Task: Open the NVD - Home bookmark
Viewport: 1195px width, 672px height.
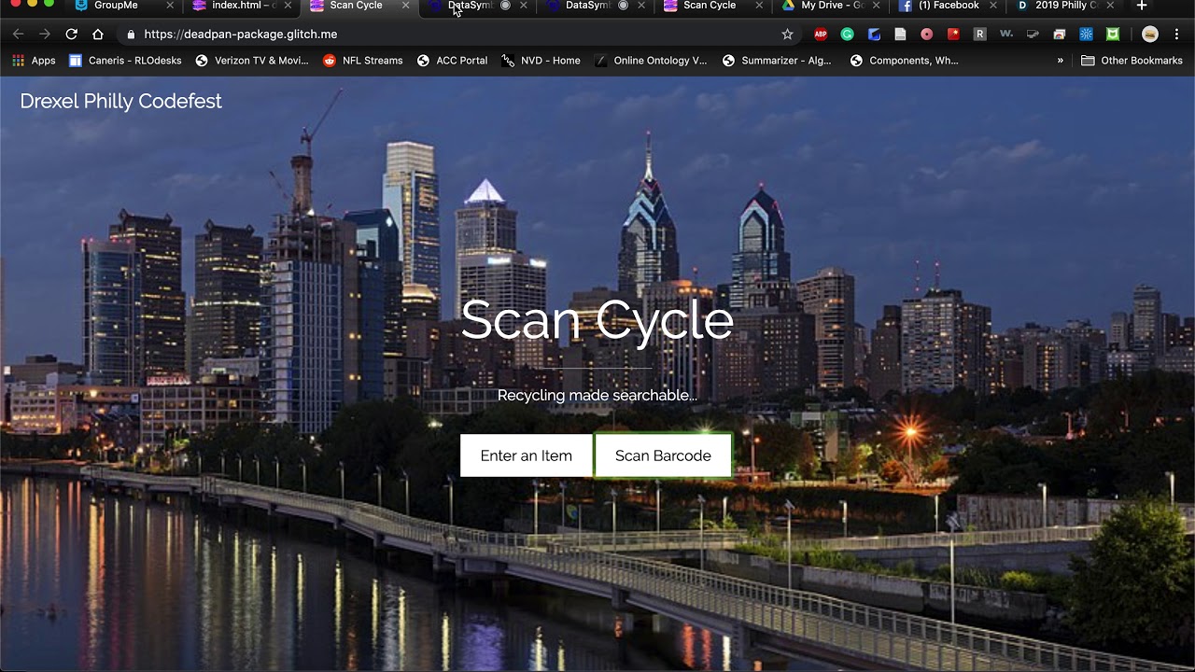Action: 541,61
